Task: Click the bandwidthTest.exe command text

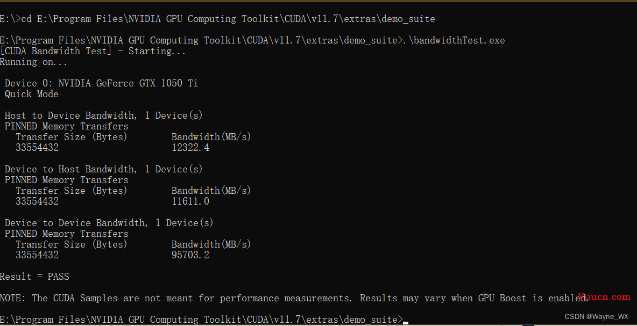Action: pos(454,40)
